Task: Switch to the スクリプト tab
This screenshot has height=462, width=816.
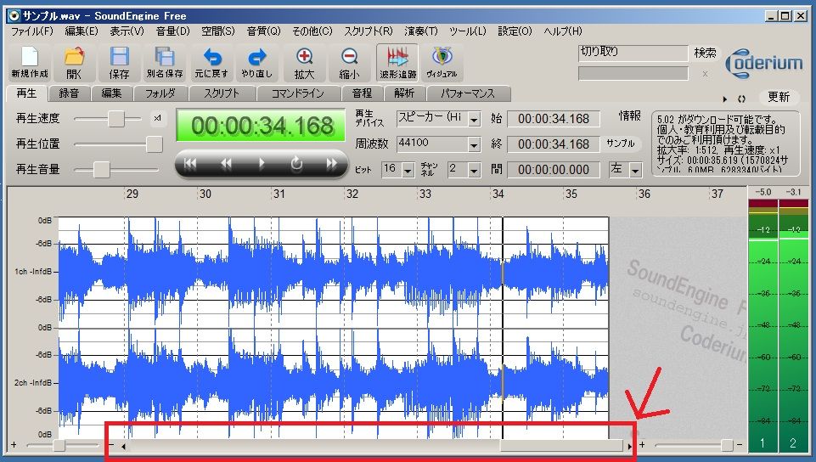Action: (x=222, y=93)
